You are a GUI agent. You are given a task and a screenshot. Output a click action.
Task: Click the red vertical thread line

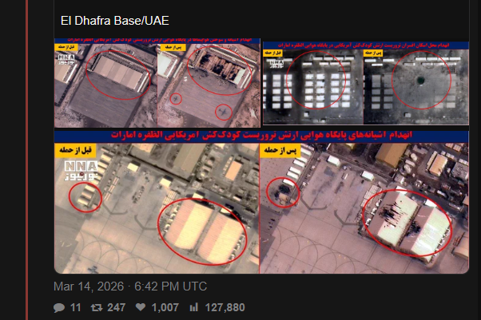27,160
